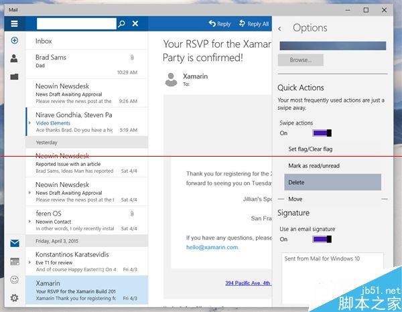This screenshot has width=402, height=312.
Task: Open the hamburger menu
Action: tap(14, 23)
